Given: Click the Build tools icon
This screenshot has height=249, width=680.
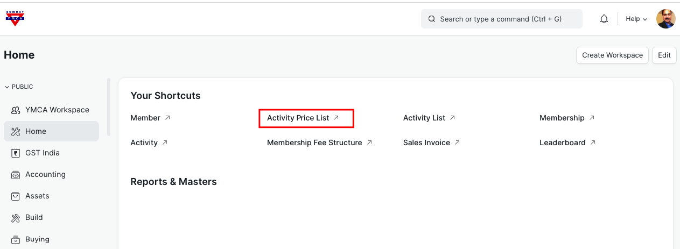Looking at the screenshot, I should [x=16, y=217].
